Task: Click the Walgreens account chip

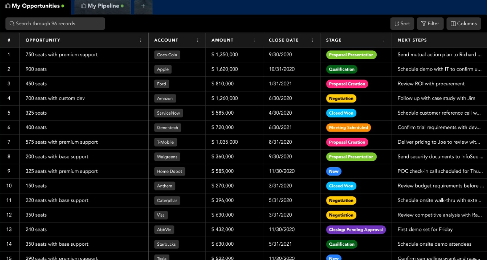Action: point(167,157)
